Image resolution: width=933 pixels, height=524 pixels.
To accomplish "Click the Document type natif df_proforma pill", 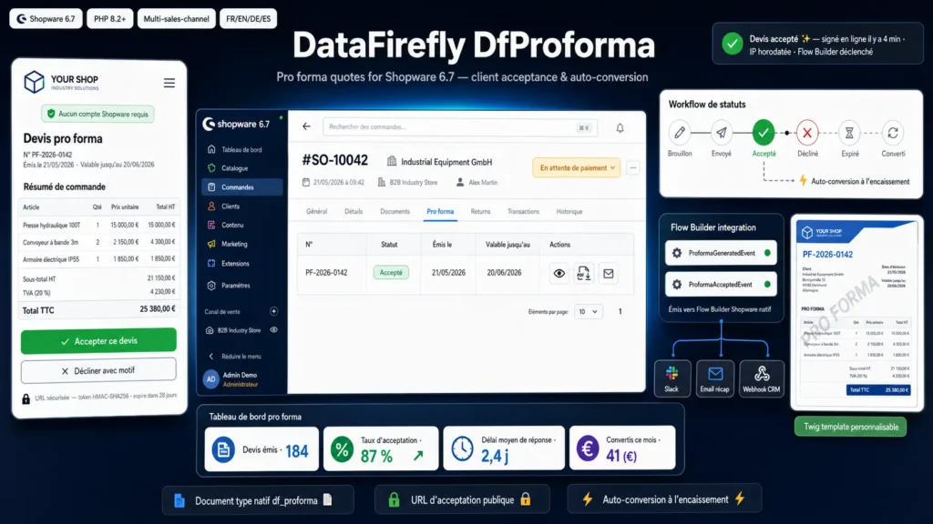I will (x=258, y=500).
